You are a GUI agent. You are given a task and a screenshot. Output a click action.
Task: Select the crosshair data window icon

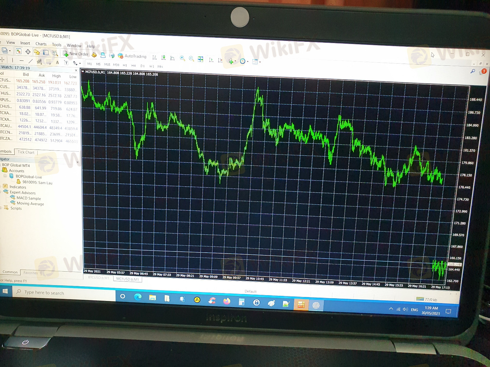tap(28, 52)
